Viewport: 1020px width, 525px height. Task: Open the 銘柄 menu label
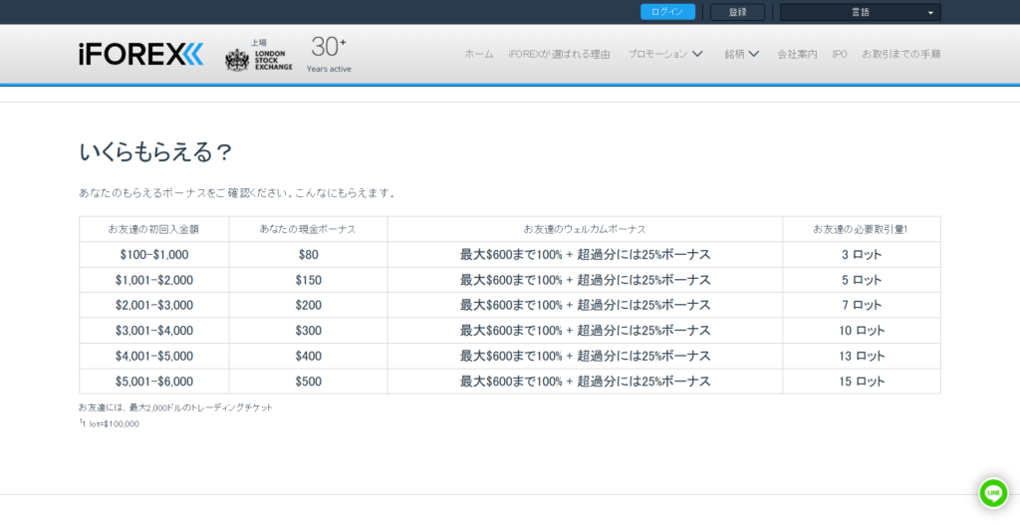[734, 54]
